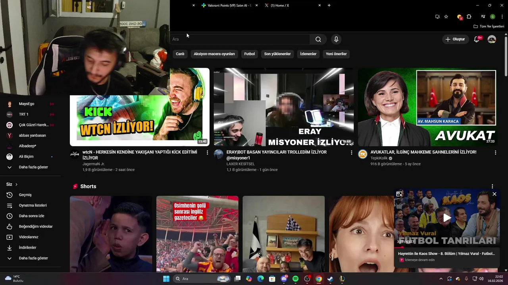Select the Canlı filter chip
Screen dimensions: 508x285
click(180, 54)
